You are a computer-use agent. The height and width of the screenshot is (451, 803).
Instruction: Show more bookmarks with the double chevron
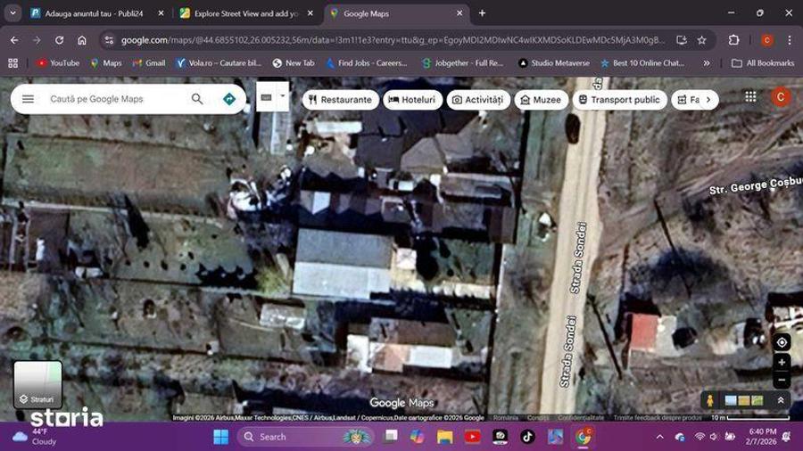(x=707, y=63)
